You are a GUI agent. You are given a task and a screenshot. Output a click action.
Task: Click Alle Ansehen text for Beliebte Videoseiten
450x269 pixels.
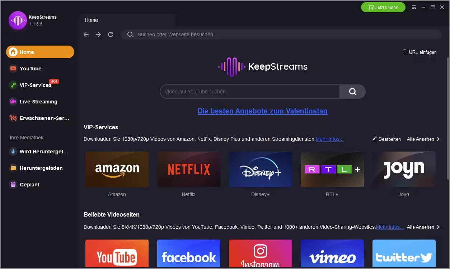point(421,227)
